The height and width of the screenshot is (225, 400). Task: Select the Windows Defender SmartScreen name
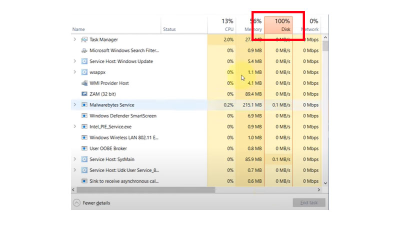(x=123, y=116)
